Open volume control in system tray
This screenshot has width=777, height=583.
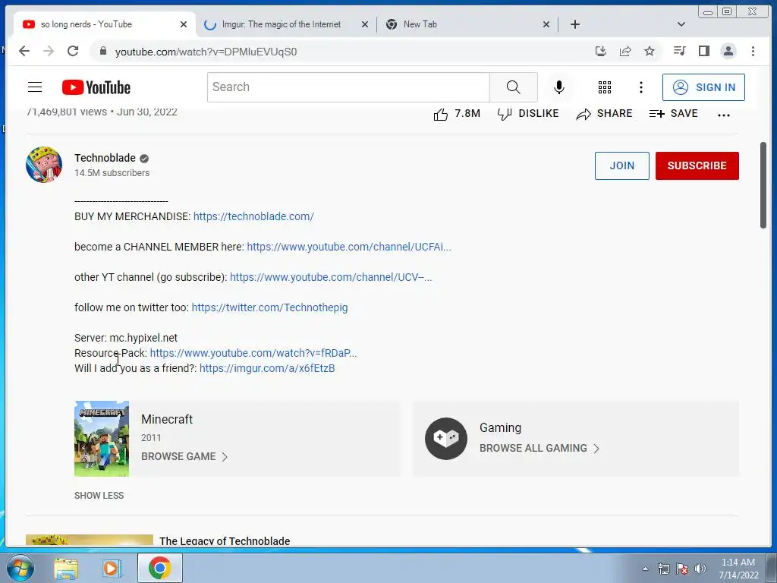coord(700,569)
